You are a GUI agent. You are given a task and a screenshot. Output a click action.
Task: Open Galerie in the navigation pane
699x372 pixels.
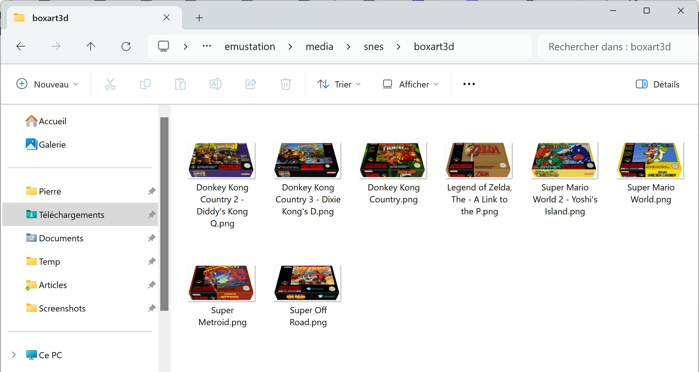pyautogui.click(x=46, y=144)
